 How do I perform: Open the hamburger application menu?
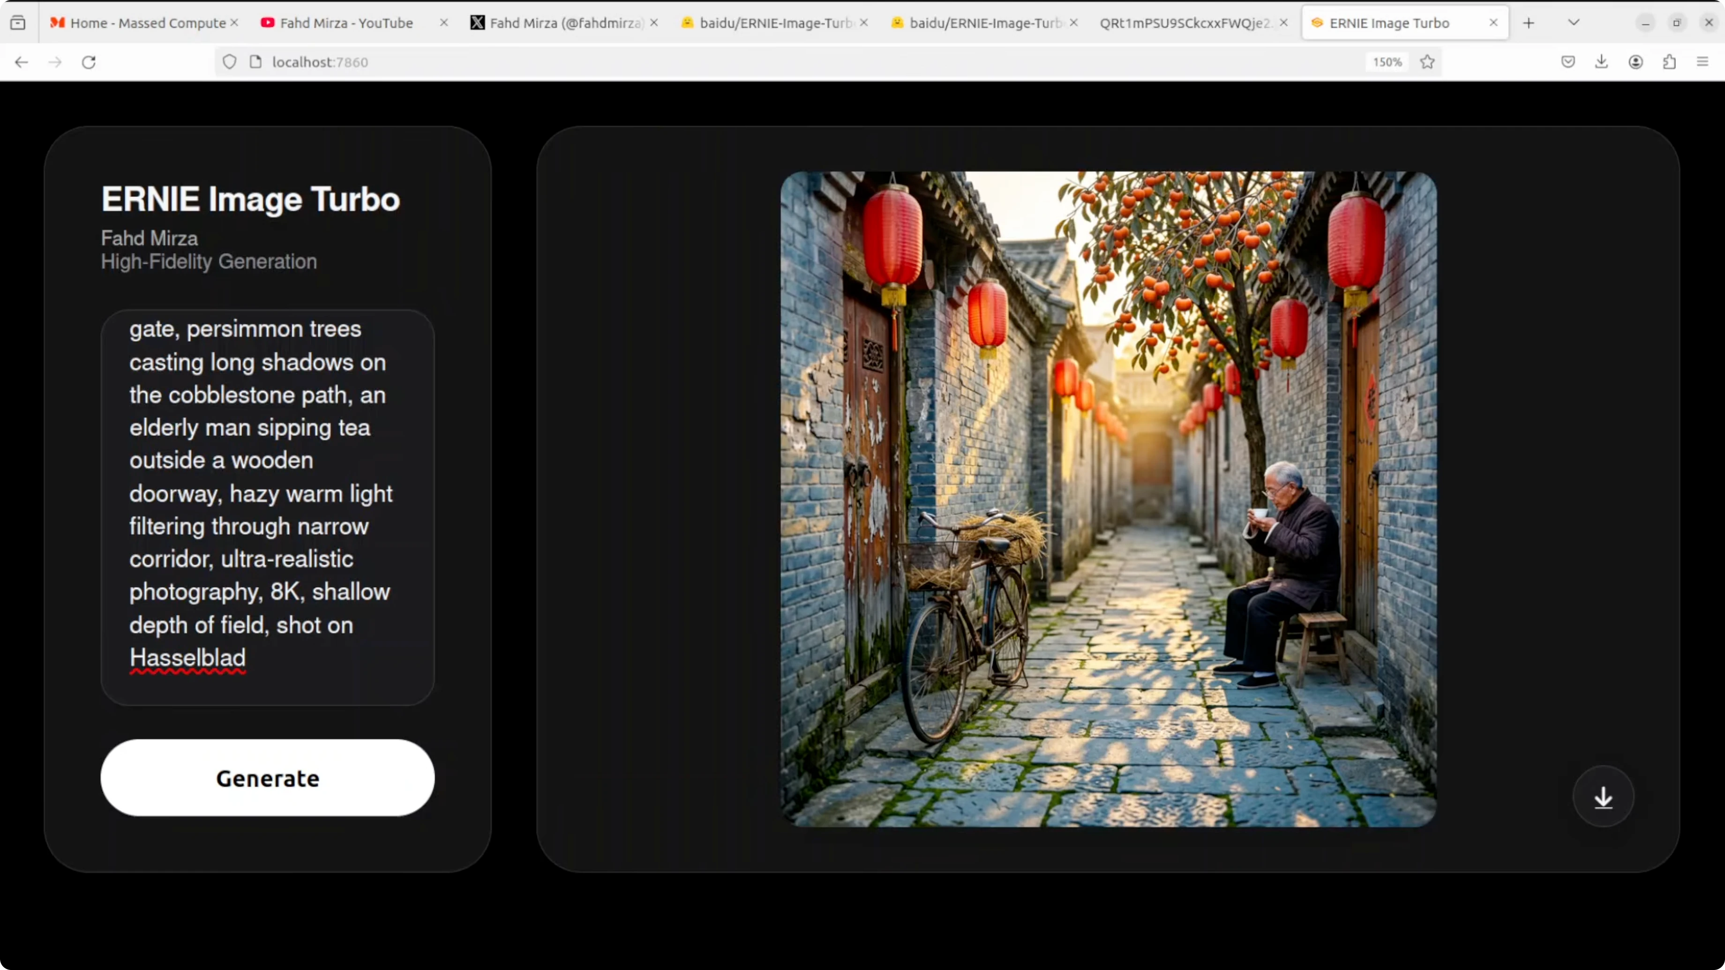pos(1702,62)
